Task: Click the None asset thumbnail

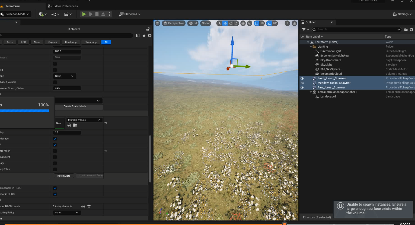Action: tap(59, 123)
